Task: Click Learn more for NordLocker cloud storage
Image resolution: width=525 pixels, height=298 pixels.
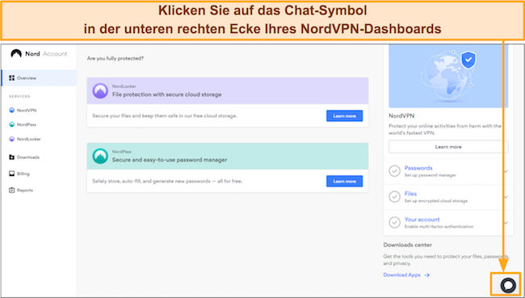Action: pyautogui.click(x=345, y=115)
